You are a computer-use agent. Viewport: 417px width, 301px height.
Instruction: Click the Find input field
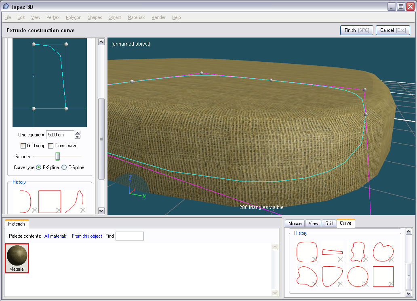[x=129, y=236]
